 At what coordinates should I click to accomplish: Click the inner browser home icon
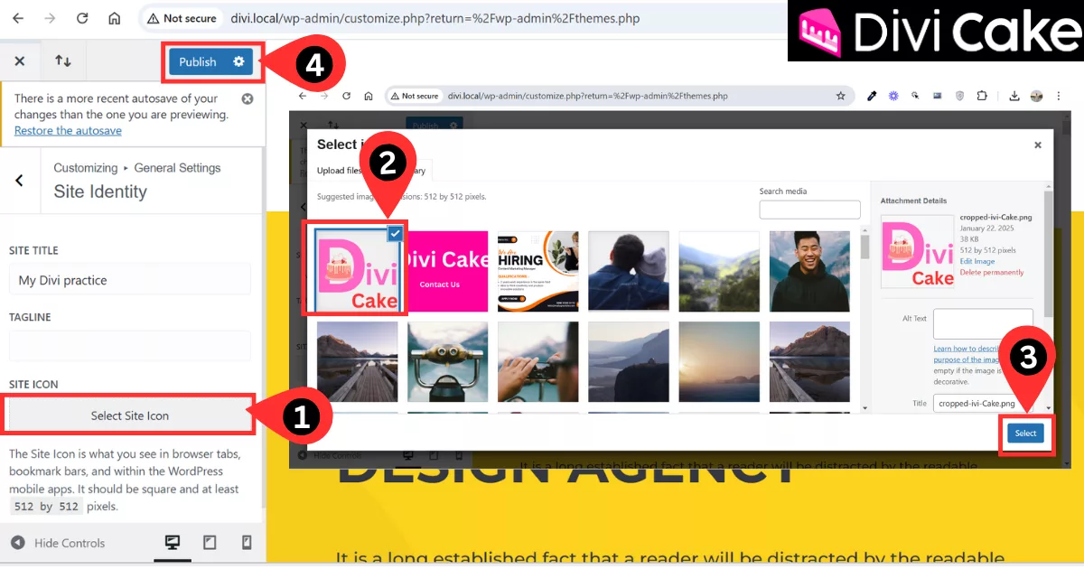[x=369, y=96]
